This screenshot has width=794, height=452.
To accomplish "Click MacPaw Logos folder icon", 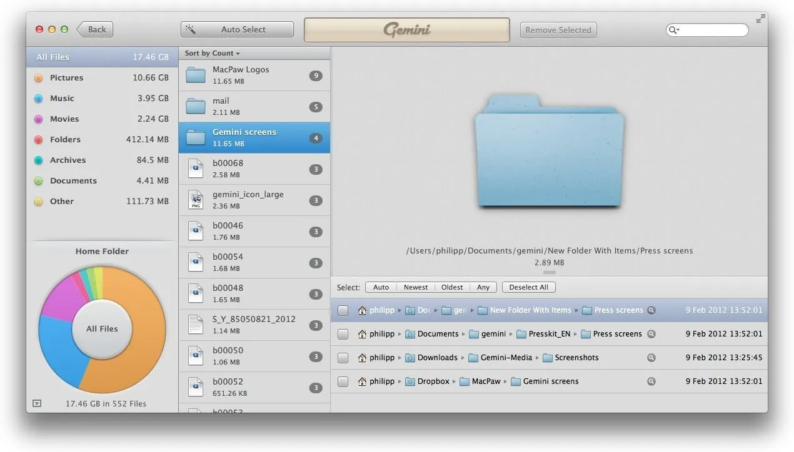I will tap(196, 76).
